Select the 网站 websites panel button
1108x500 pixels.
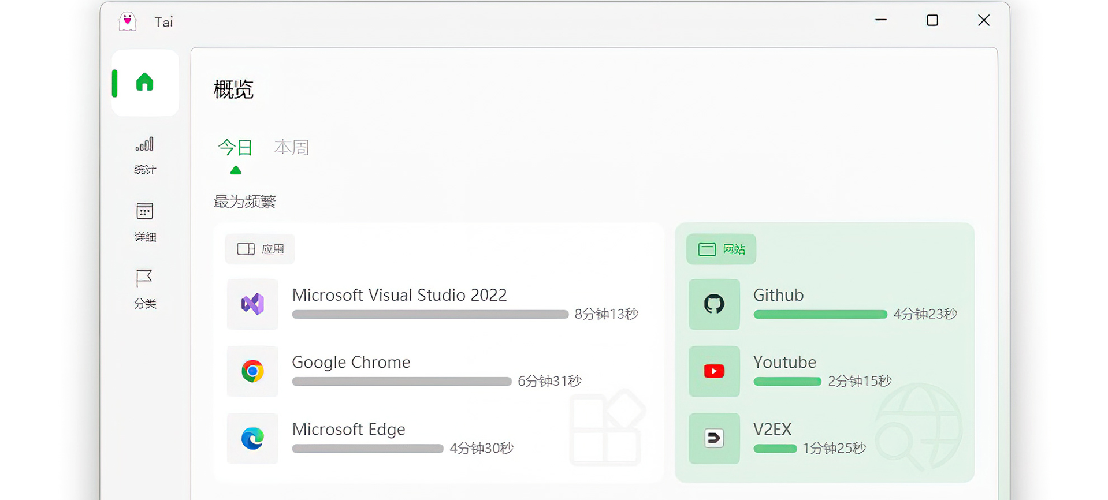pyautogui.click(x=721, y=249)
